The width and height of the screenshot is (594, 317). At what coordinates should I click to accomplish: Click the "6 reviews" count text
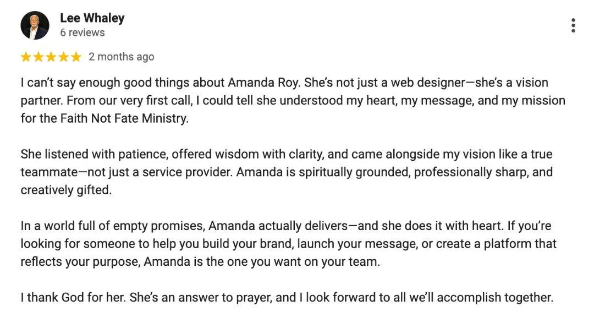click(x=82, y=32)
